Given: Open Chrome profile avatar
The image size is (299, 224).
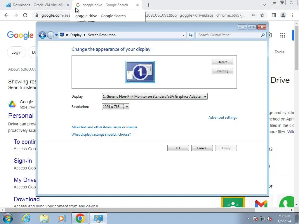Looking at the screenshot, I should [x=283, y=15].
